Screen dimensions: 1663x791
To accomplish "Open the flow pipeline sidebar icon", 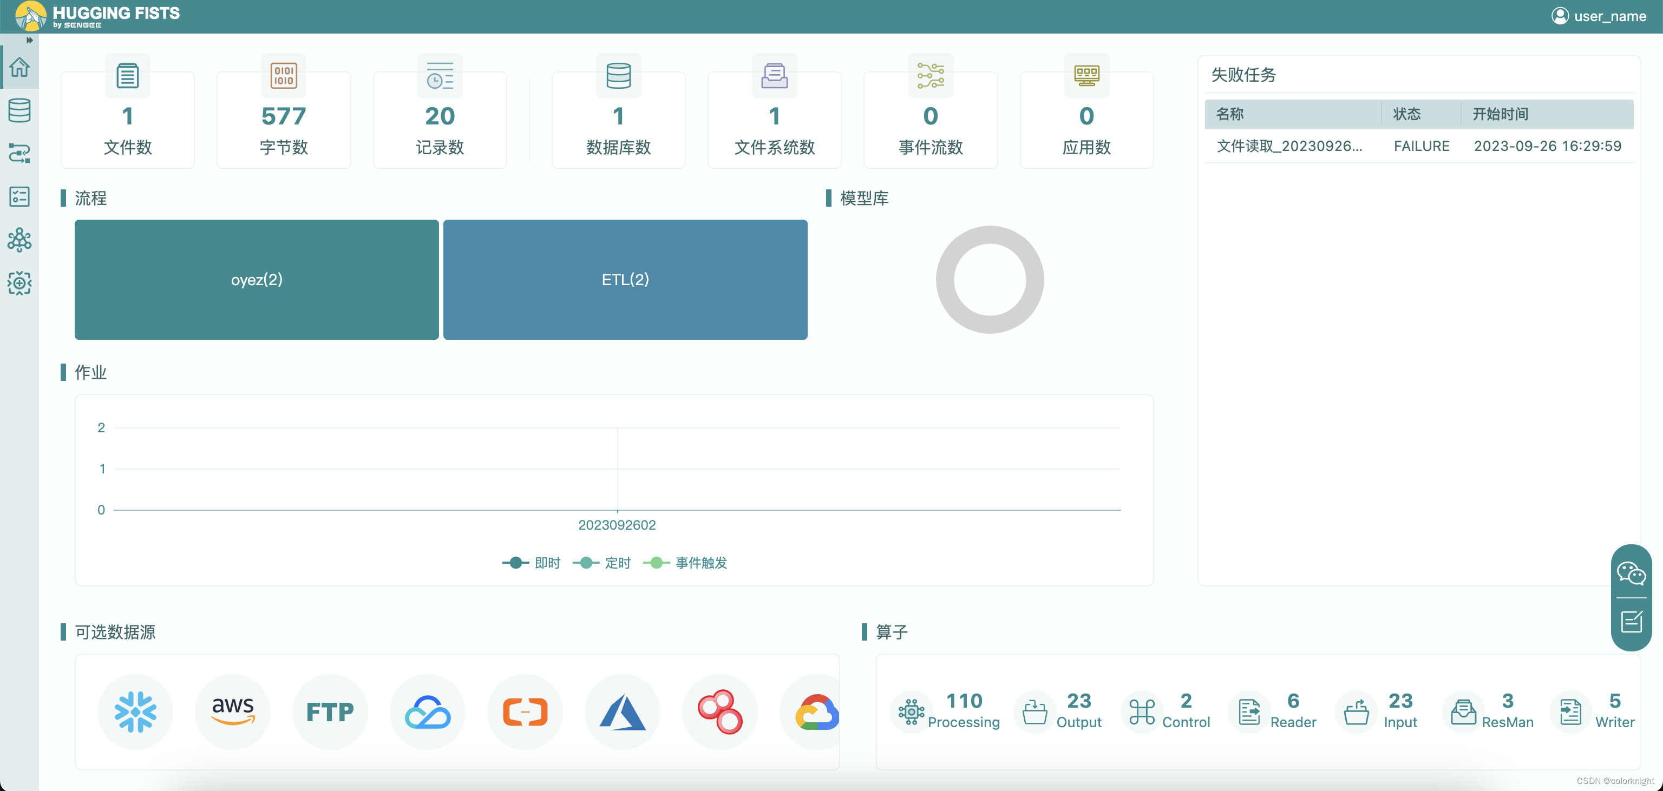I will (x=19, y=154).
